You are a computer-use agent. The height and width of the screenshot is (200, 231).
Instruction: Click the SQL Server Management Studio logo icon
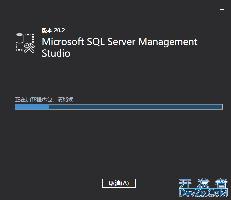pyautogui.click(x=25, y=43)
